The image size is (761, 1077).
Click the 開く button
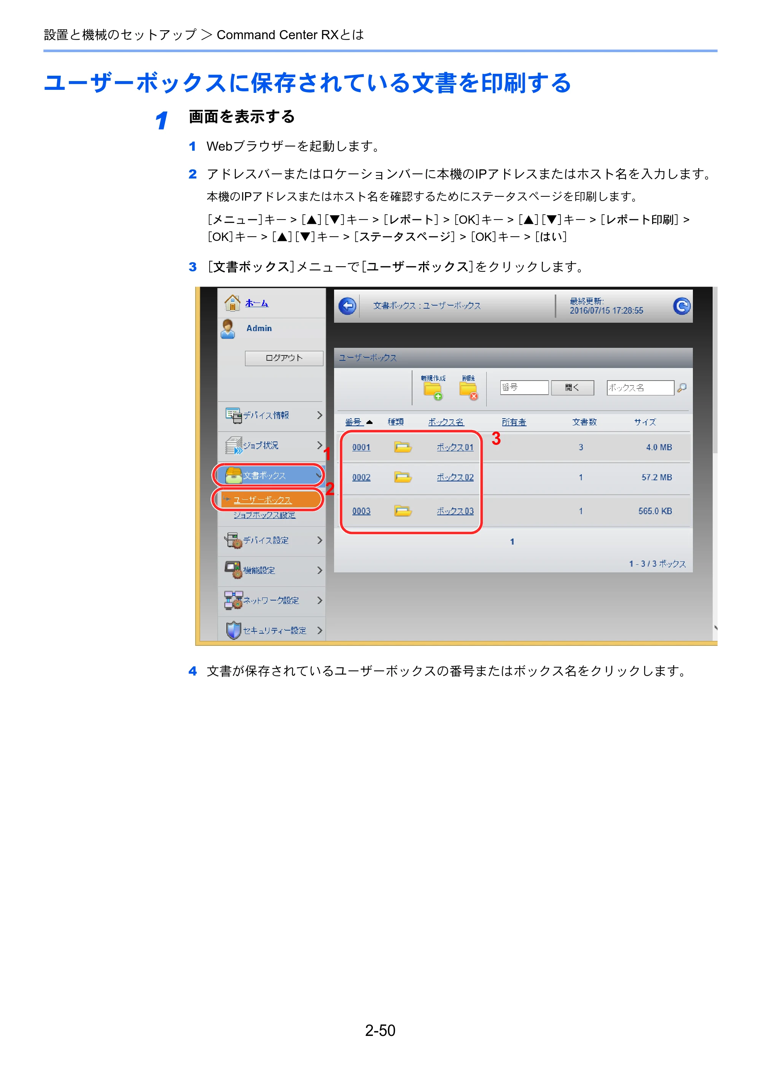(572, 387)
